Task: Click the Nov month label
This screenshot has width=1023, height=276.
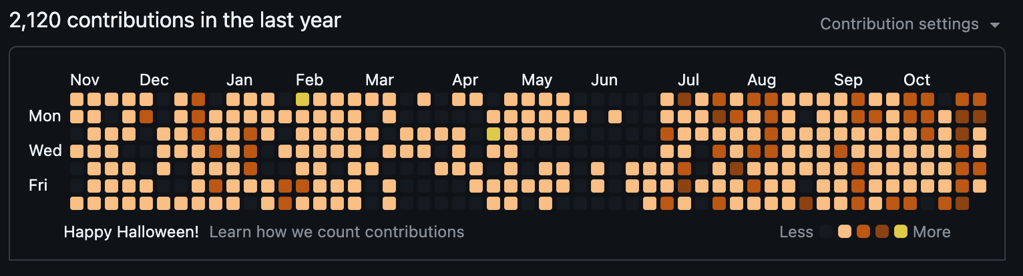Action: coord(85,81)
